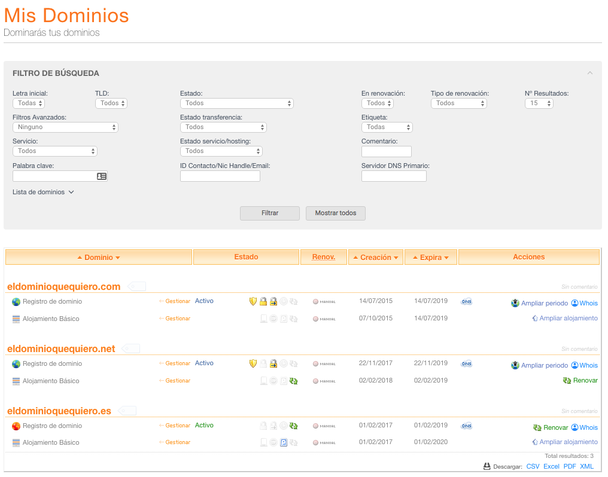Open the Etiqueta dropdown
The width and height of the screenshot is (608, 477).
tap(387, 127)
